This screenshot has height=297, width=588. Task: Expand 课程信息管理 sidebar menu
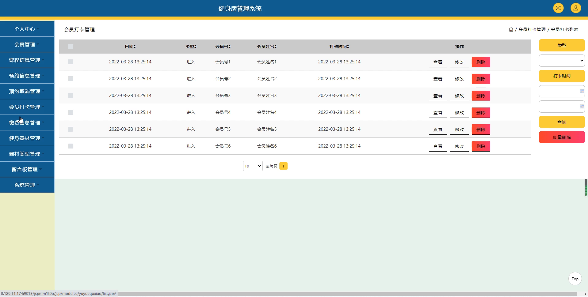tap(27, 60)
